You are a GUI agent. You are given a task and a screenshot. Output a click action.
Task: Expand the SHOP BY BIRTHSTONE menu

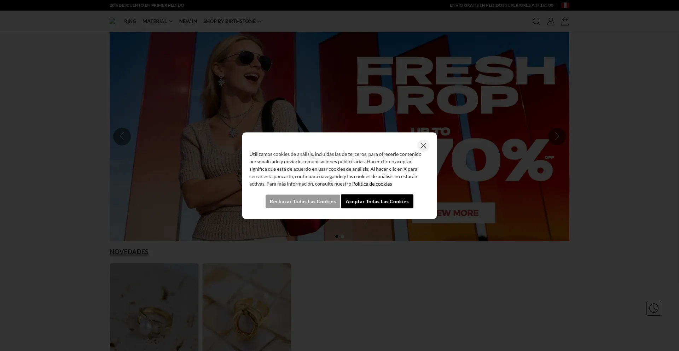[232, 21]
